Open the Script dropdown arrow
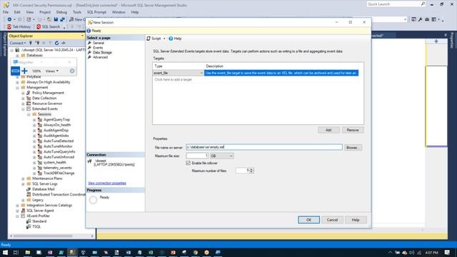Viewport: 457px width, 257px height. (x=164, y=39)
